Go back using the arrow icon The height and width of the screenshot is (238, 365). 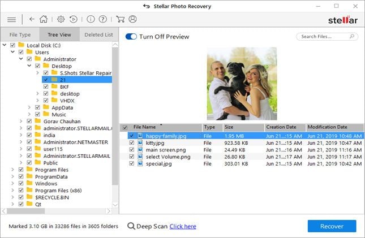[32, 19]
